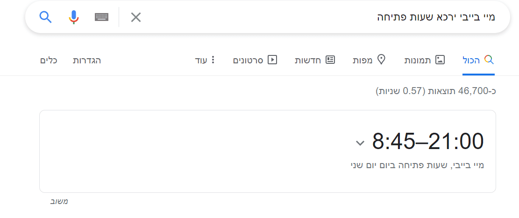Click the results count text כ-46,700 תוצאות
The width and height of the screenshot is (519, 218).
pos(435,91)
